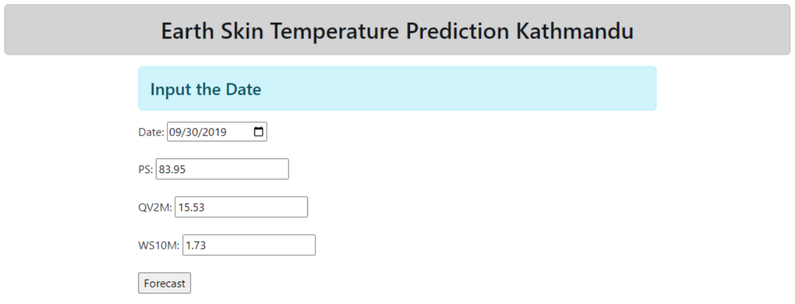Focus the WS10M input showing 1.73
Viewport: 795px width, 304px height.
[249, 245]
